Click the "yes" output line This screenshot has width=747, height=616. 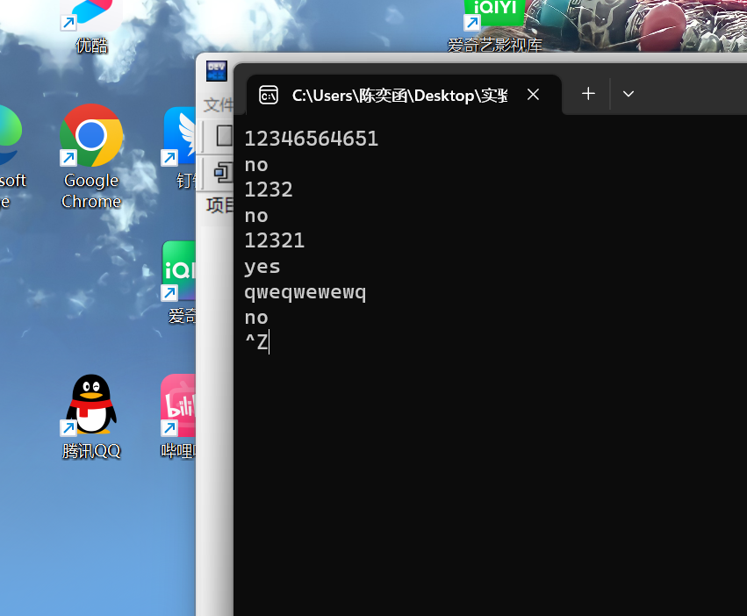262,267
